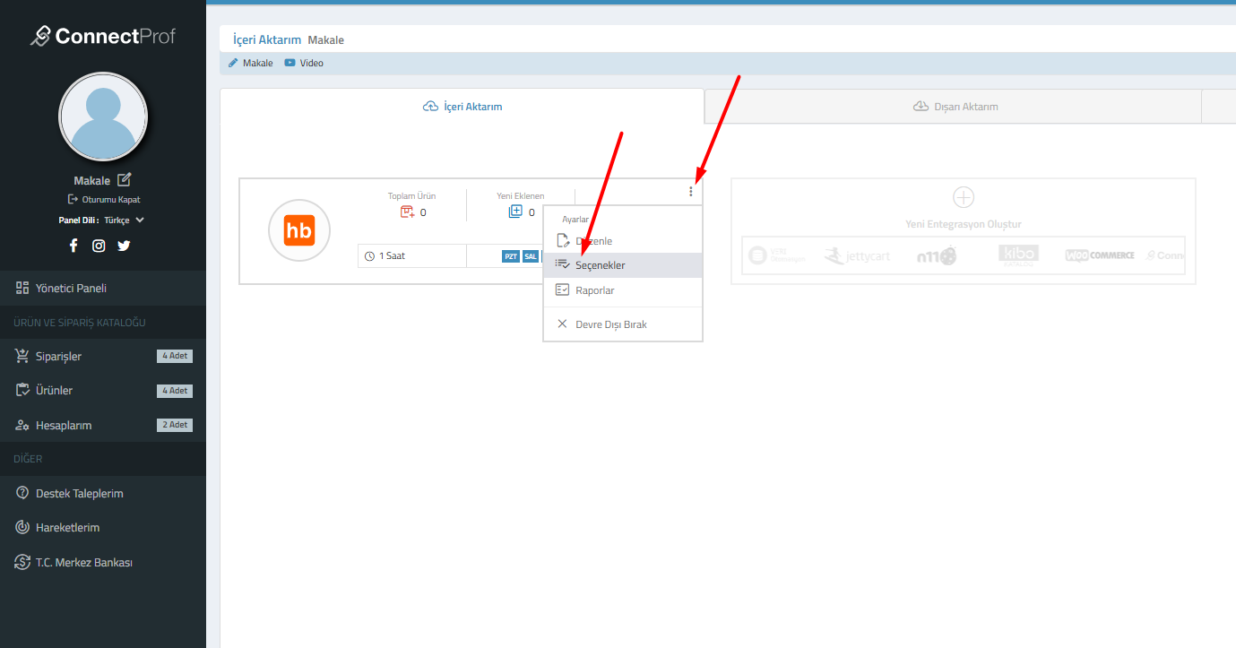Switch to the Dışarı Aktarım tab

coord(955,107)
